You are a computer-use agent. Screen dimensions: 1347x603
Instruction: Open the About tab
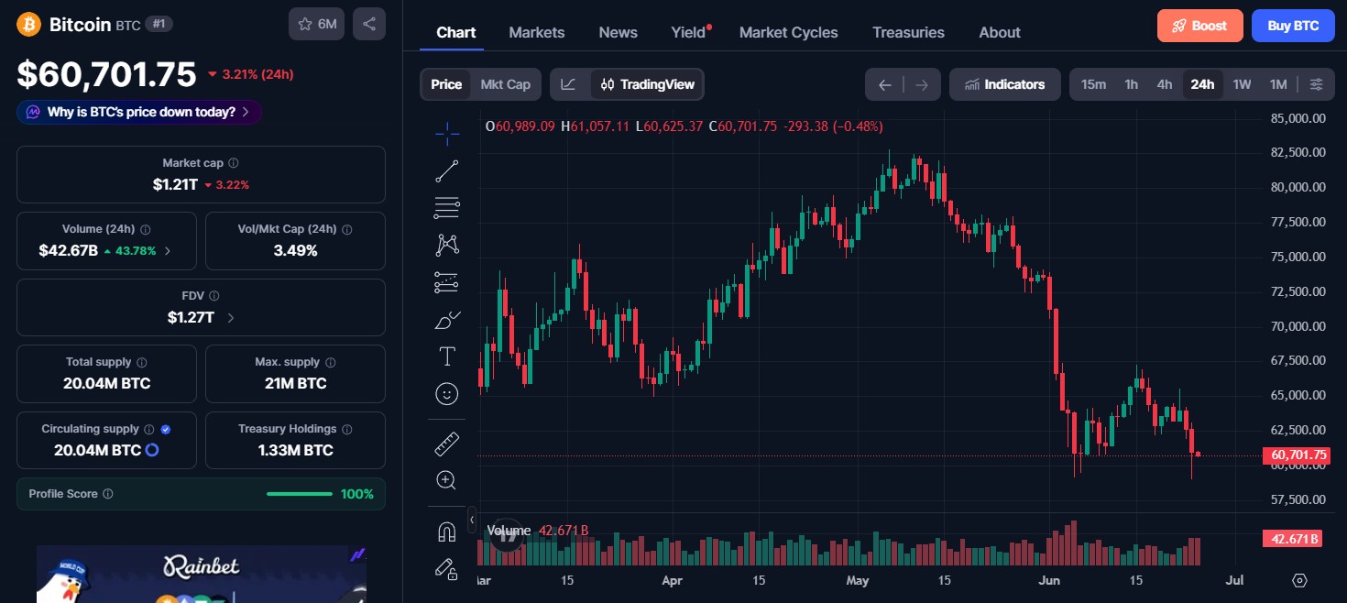pos(1000,32)
